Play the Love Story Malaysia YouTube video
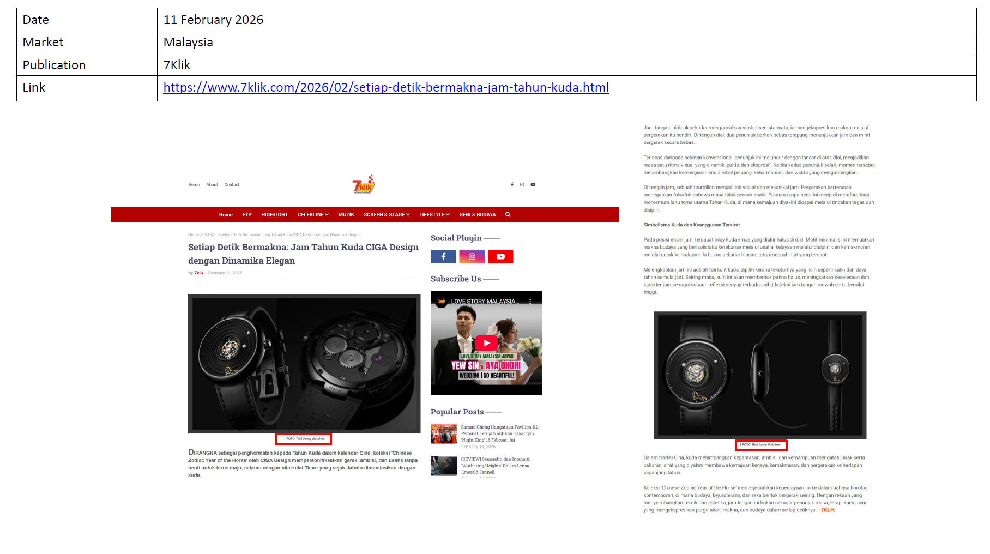 (486, 343)
